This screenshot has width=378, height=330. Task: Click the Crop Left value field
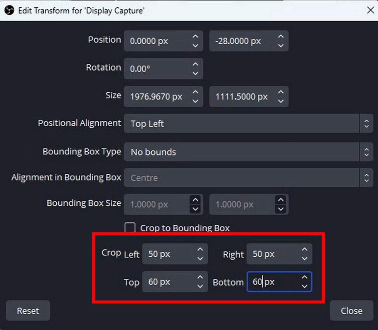pos(166,254)
